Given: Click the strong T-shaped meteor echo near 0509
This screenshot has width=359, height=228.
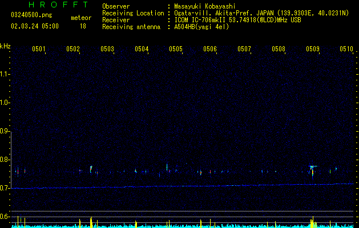Looking at the screenshot, I should (x=312, y=170).
